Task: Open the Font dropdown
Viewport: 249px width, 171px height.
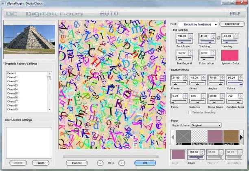Action: pyautogui.click(x=198, y=25)
